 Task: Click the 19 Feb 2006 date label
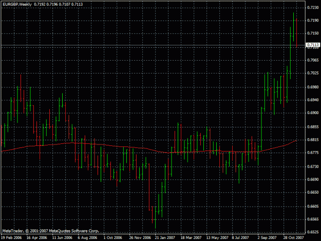(11, 238)
